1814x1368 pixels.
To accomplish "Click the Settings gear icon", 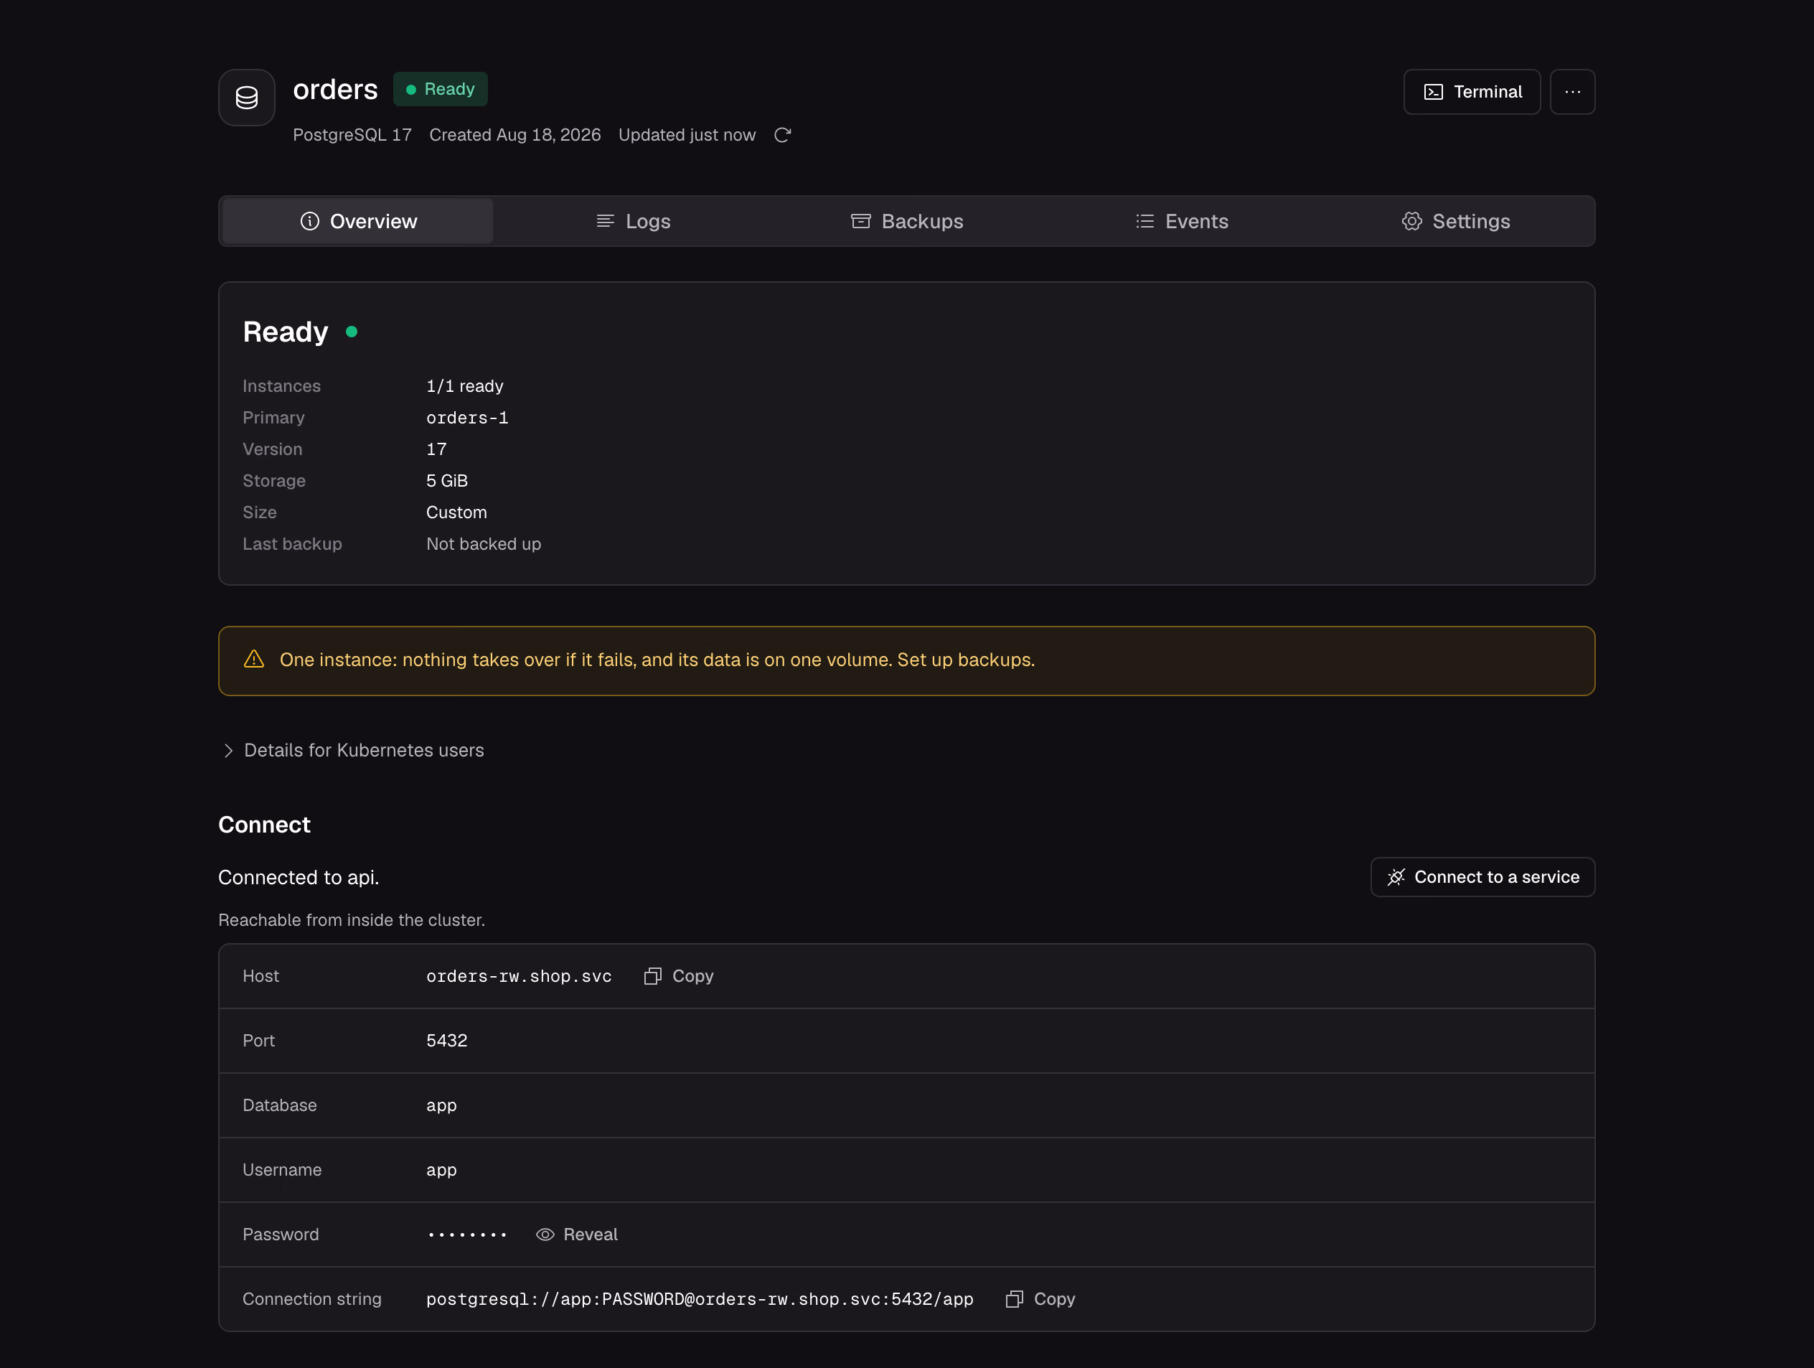I will click(x=1411, y=222).
